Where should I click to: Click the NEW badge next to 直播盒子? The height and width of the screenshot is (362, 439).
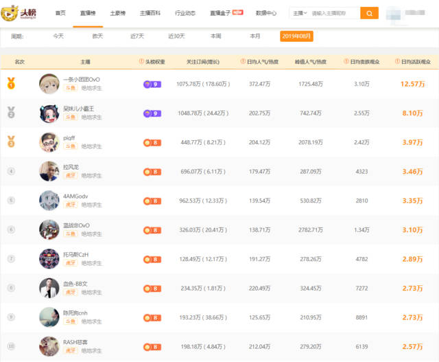coord(238,12)
